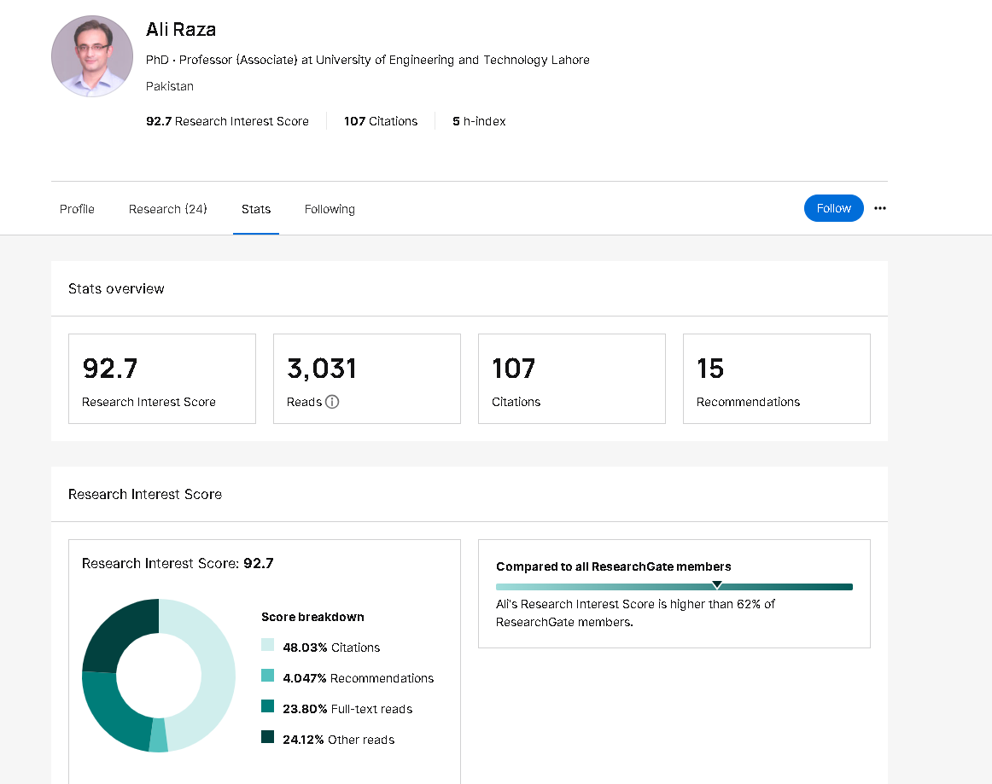Viewport: 992px width, 784px height.
Task: Open the Research (24) tab
Action: click(167, 209)
